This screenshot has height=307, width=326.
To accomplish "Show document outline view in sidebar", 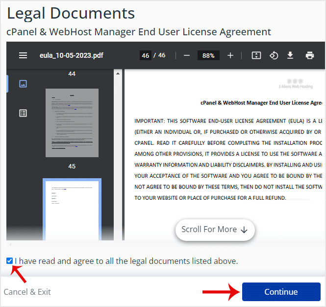I will (x=23, y=113).
